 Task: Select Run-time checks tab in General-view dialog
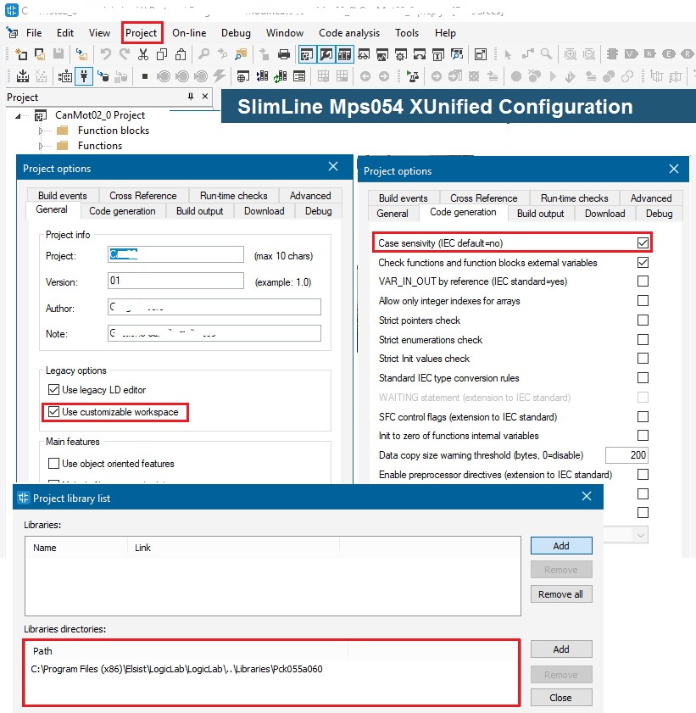coord(234,196)
